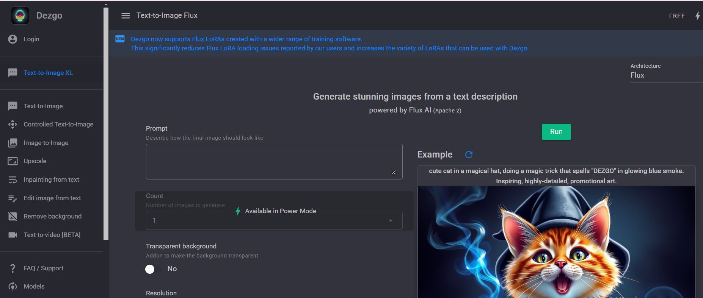
Task: Click green bolt beside Available in Power Mode
Action: point(238,211)
